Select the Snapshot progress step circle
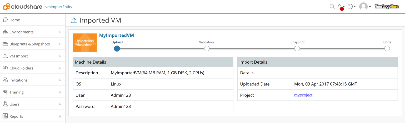This screenshot has height=123, width=405. pyautogui.click(x=297, y=48)
